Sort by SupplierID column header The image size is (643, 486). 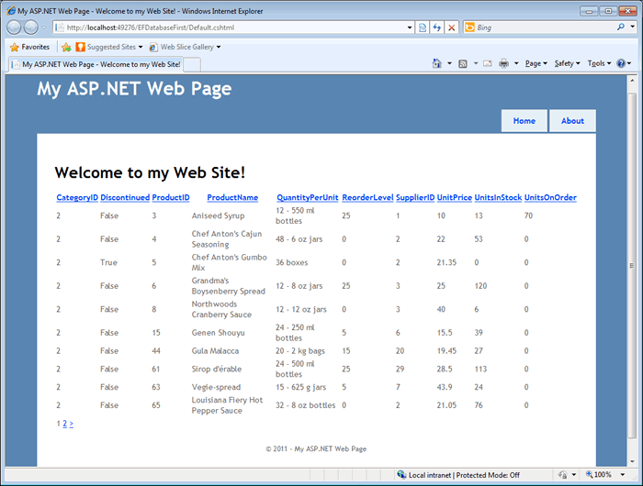(415, 197)
